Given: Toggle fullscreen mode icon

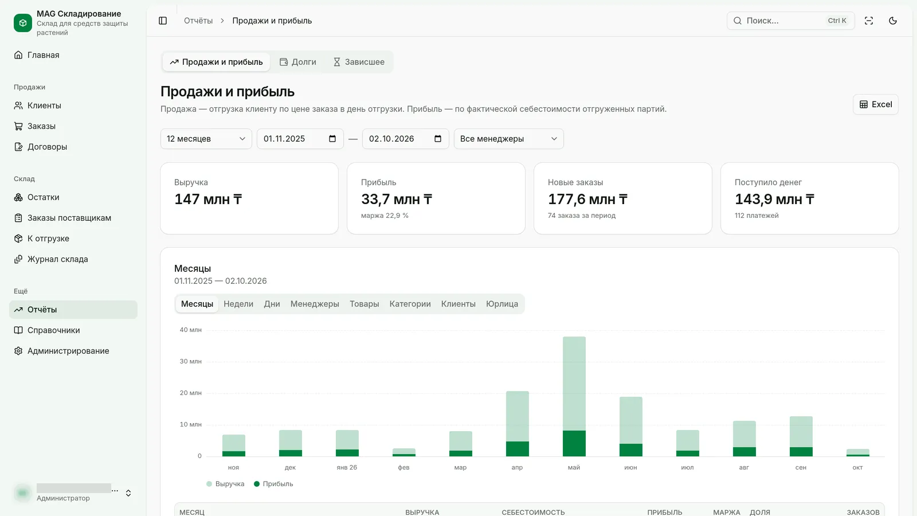Looking at the screenshot, I should [869, 21].
